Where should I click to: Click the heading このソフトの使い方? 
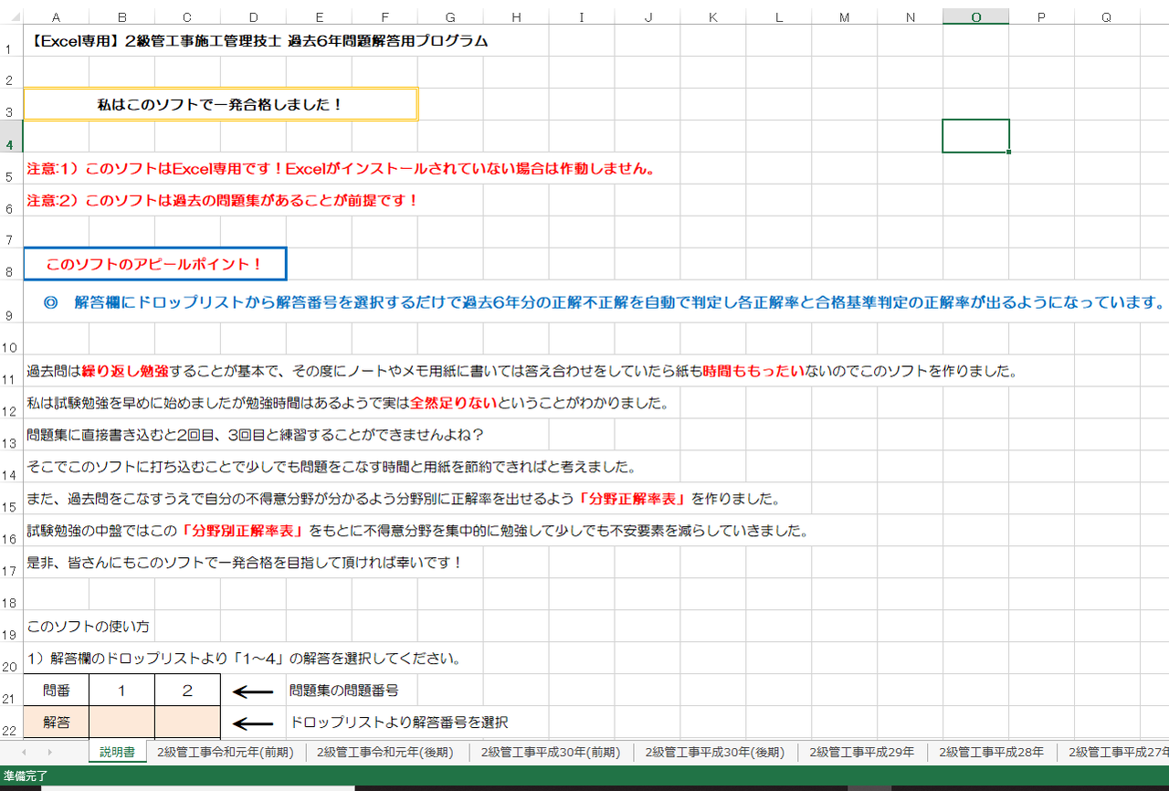[x=89, y=628]
